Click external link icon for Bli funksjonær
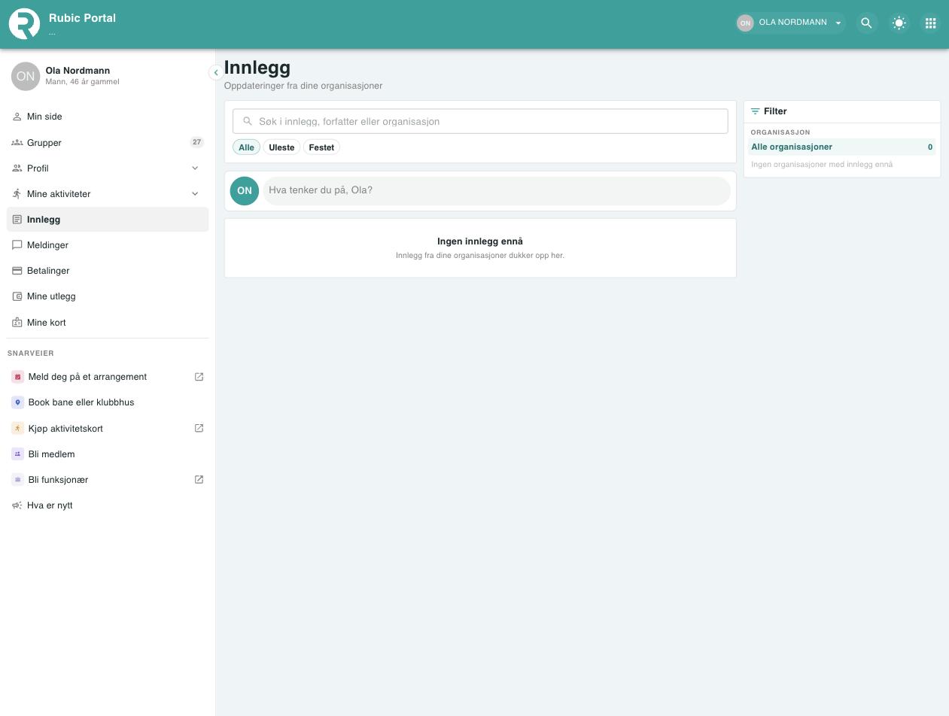 click(x=199, y=480)
